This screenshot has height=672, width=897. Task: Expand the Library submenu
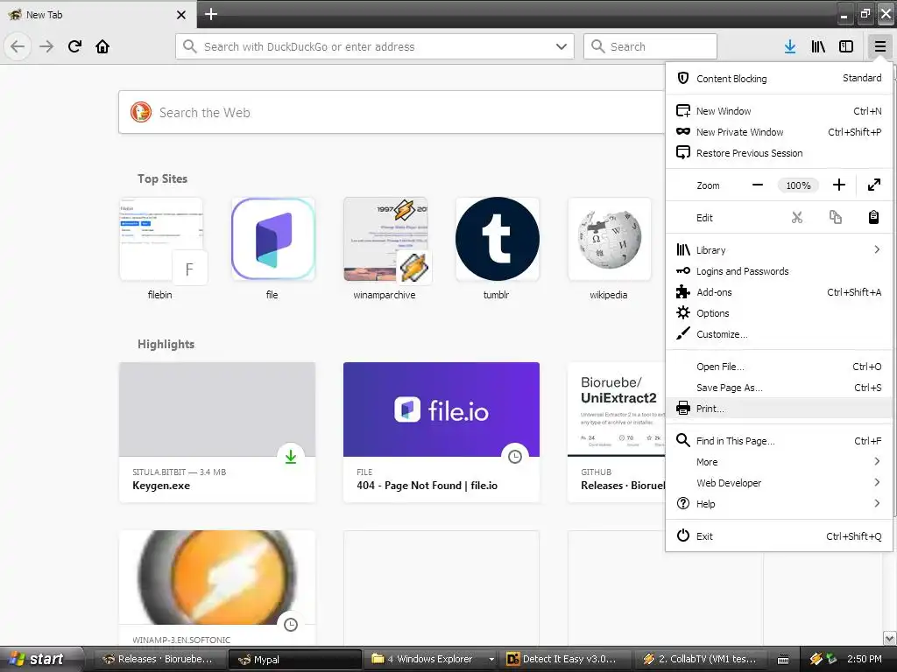click(779, 249)
